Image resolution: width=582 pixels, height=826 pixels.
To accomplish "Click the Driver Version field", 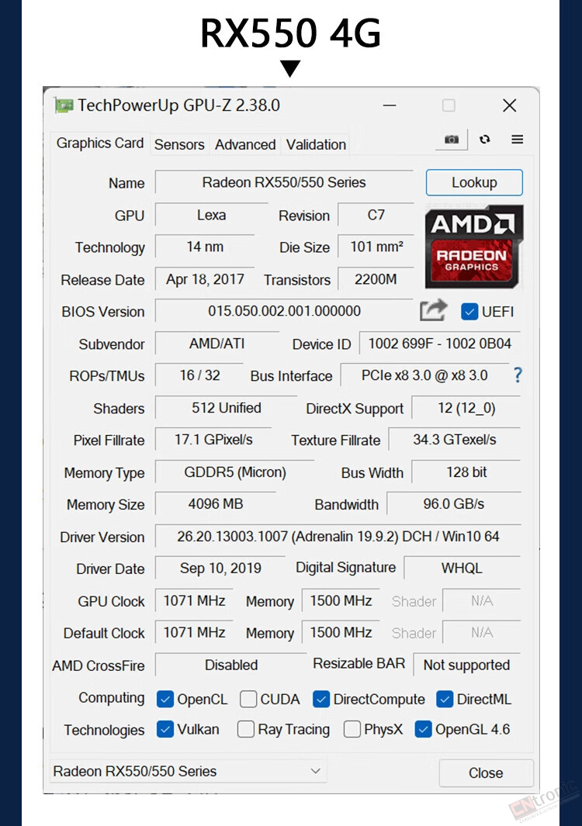I will point(338,536).
